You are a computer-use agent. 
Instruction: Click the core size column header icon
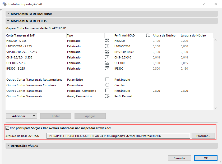tap(148, 35)
